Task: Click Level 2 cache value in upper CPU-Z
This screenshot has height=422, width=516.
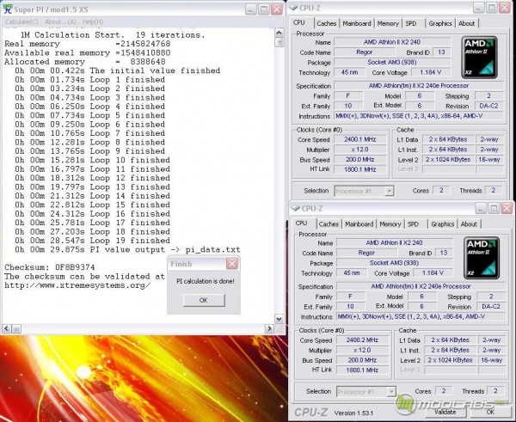Action: (x=448, y=160)
